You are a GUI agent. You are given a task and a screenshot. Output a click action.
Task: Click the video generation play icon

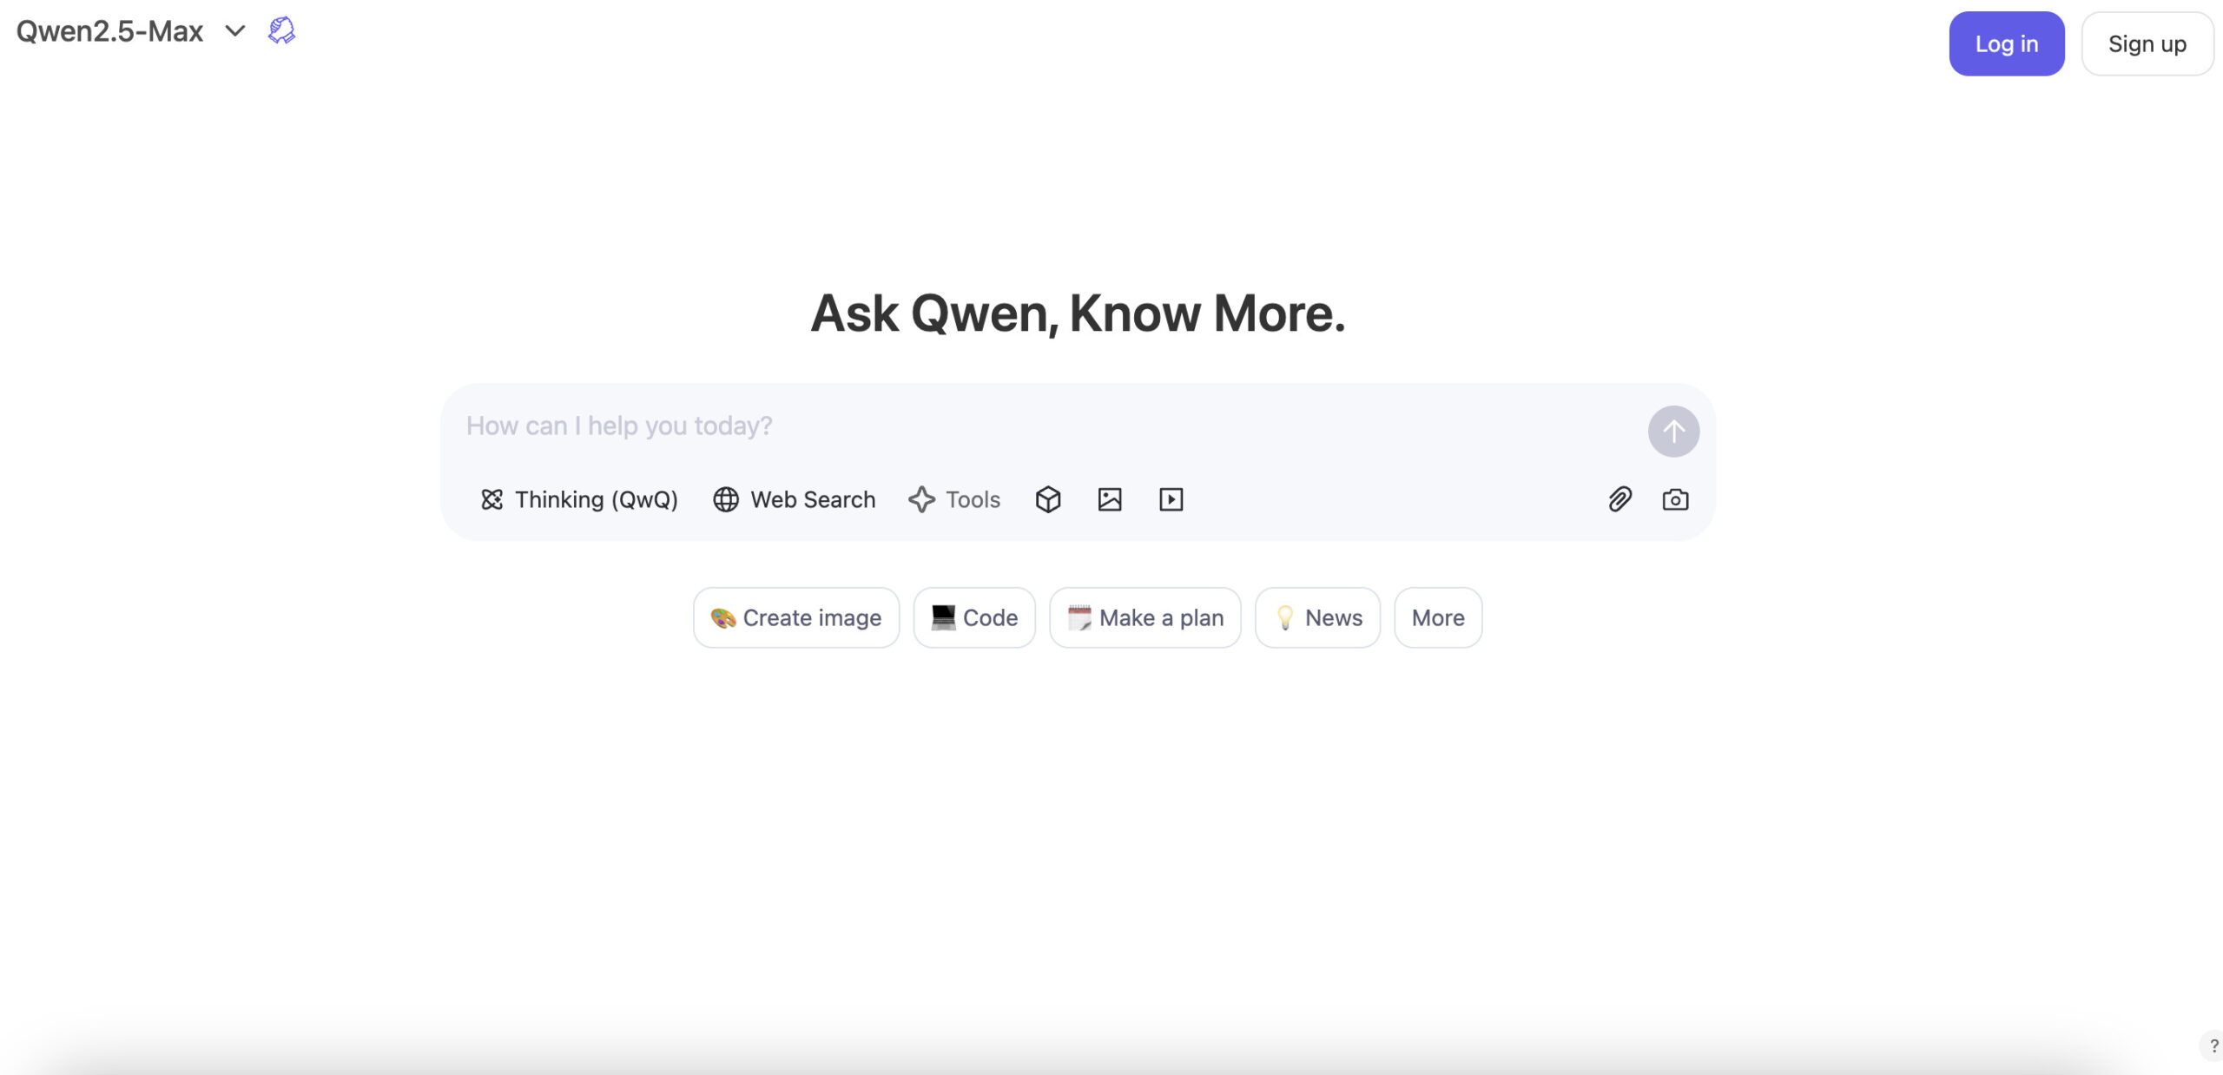pyautogui.click(x=1171, y=499)
